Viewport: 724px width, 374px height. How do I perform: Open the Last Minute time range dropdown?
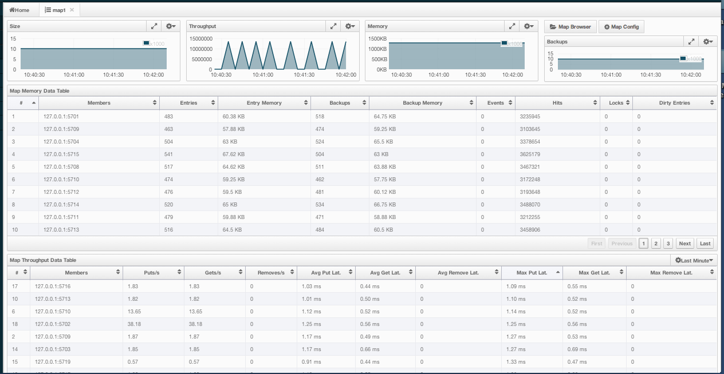[694, 260]
